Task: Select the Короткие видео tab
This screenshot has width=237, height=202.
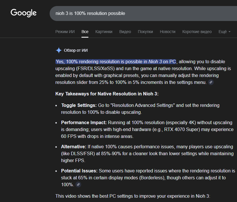Action: point(197,32)
